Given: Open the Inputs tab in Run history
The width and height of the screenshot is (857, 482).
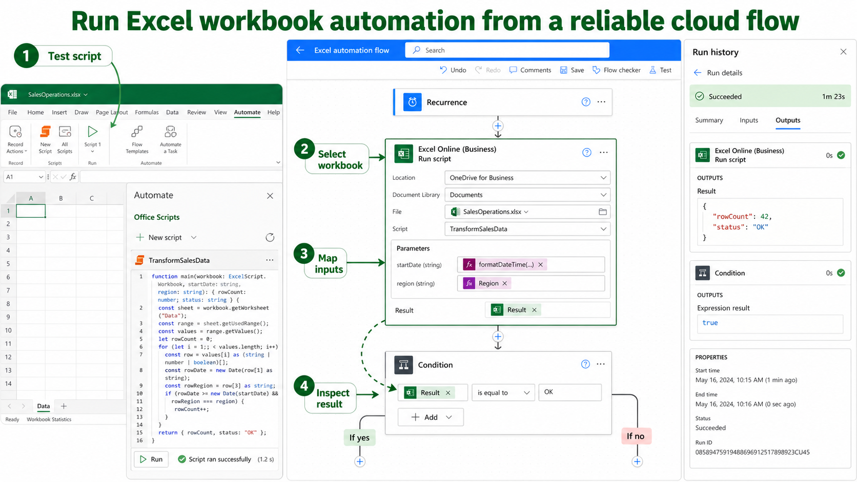Looking at the screenshot, I should pos(749,120).
